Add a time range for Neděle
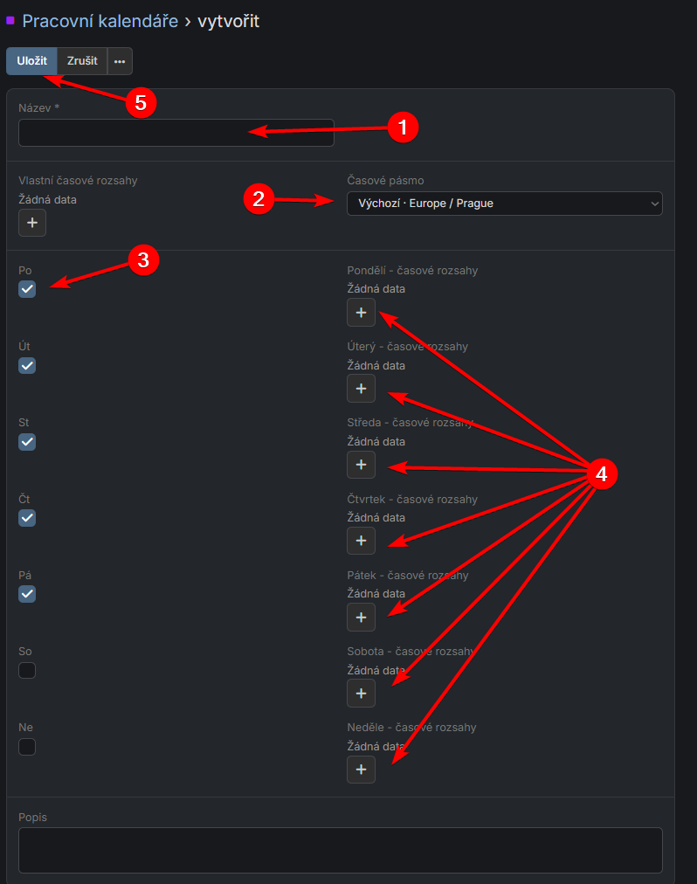 coord(361,769)
